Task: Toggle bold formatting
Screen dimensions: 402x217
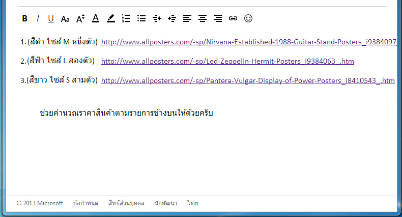Action: click(x=24, y=19)
